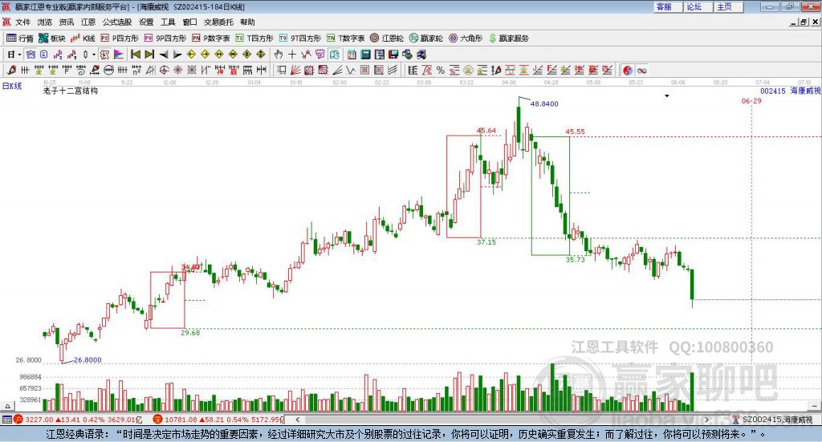Restore the inner chart window
The image size is (822, 442).
point(803,22)
